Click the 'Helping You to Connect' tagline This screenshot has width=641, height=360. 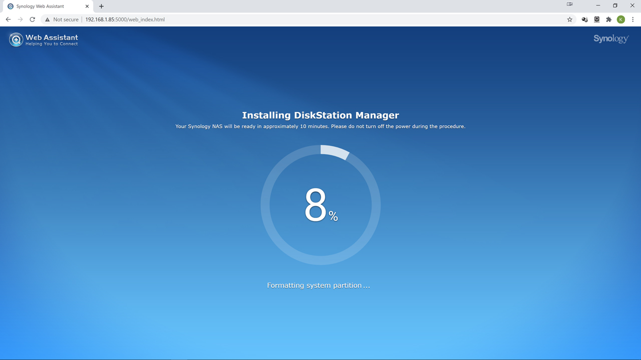point(52,44)
